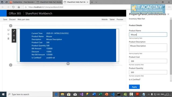Screen dimensions: 172x97
Task: Click the Current Time value in the web part
Action: (x=58, y=33)
